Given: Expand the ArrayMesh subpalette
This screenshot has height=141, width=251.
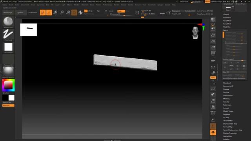Looking at the screenshot, I should (227, 21).
